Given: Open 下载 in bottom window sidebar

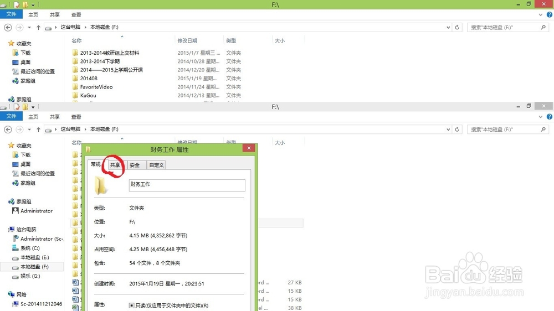Looking at the screenshot, I should pyautogui.click(x=25, y=154).
